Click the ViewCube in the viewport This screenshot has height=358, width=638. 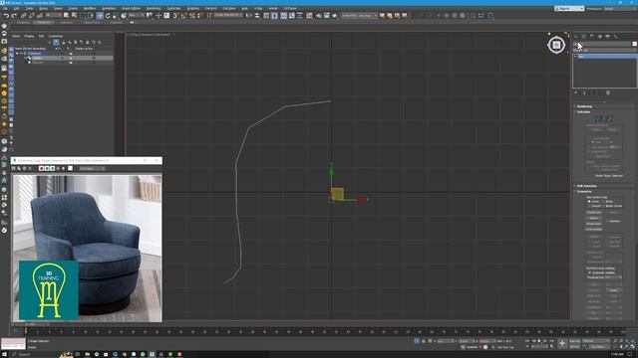[x=556, y=45]
